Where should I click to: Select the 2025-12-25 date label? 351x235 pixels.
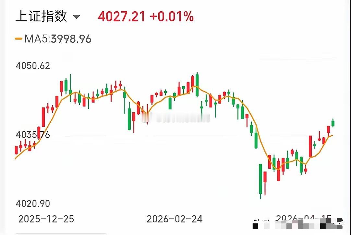point(46,219)
